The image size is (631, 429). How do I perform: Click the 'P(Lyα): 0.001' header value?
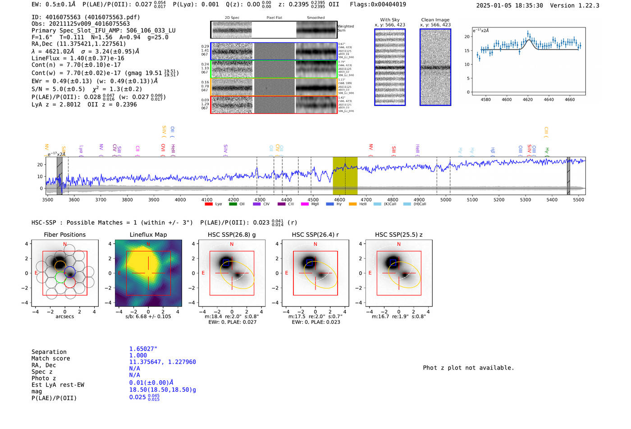click(196, 5)
